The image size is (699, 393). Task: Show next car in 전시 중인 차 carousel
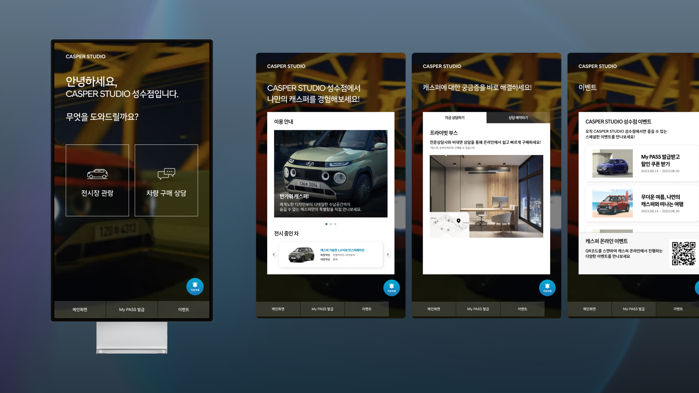coord(388,254)
